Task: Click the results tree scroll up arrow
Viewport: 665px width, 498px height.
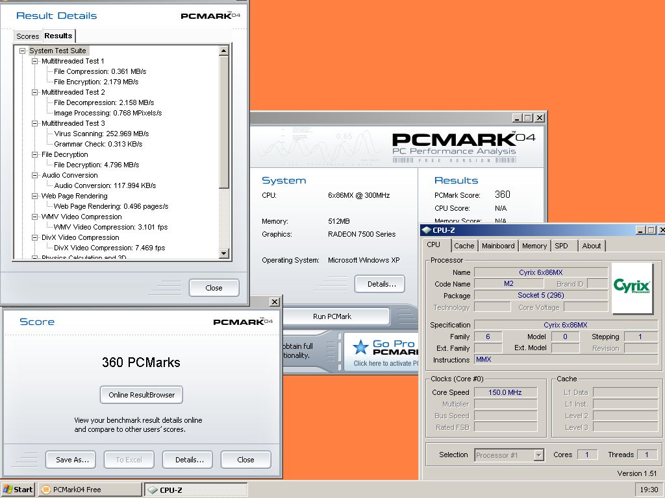Action: [x=224, y=51]
